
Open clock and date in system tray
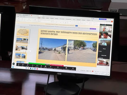[106, 74]
